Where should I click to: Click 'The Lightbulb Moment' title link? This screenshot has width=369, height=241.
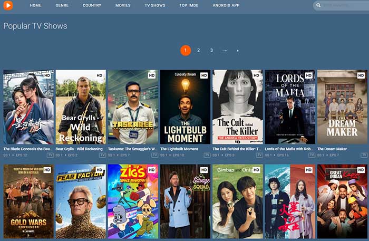point(179,149)
